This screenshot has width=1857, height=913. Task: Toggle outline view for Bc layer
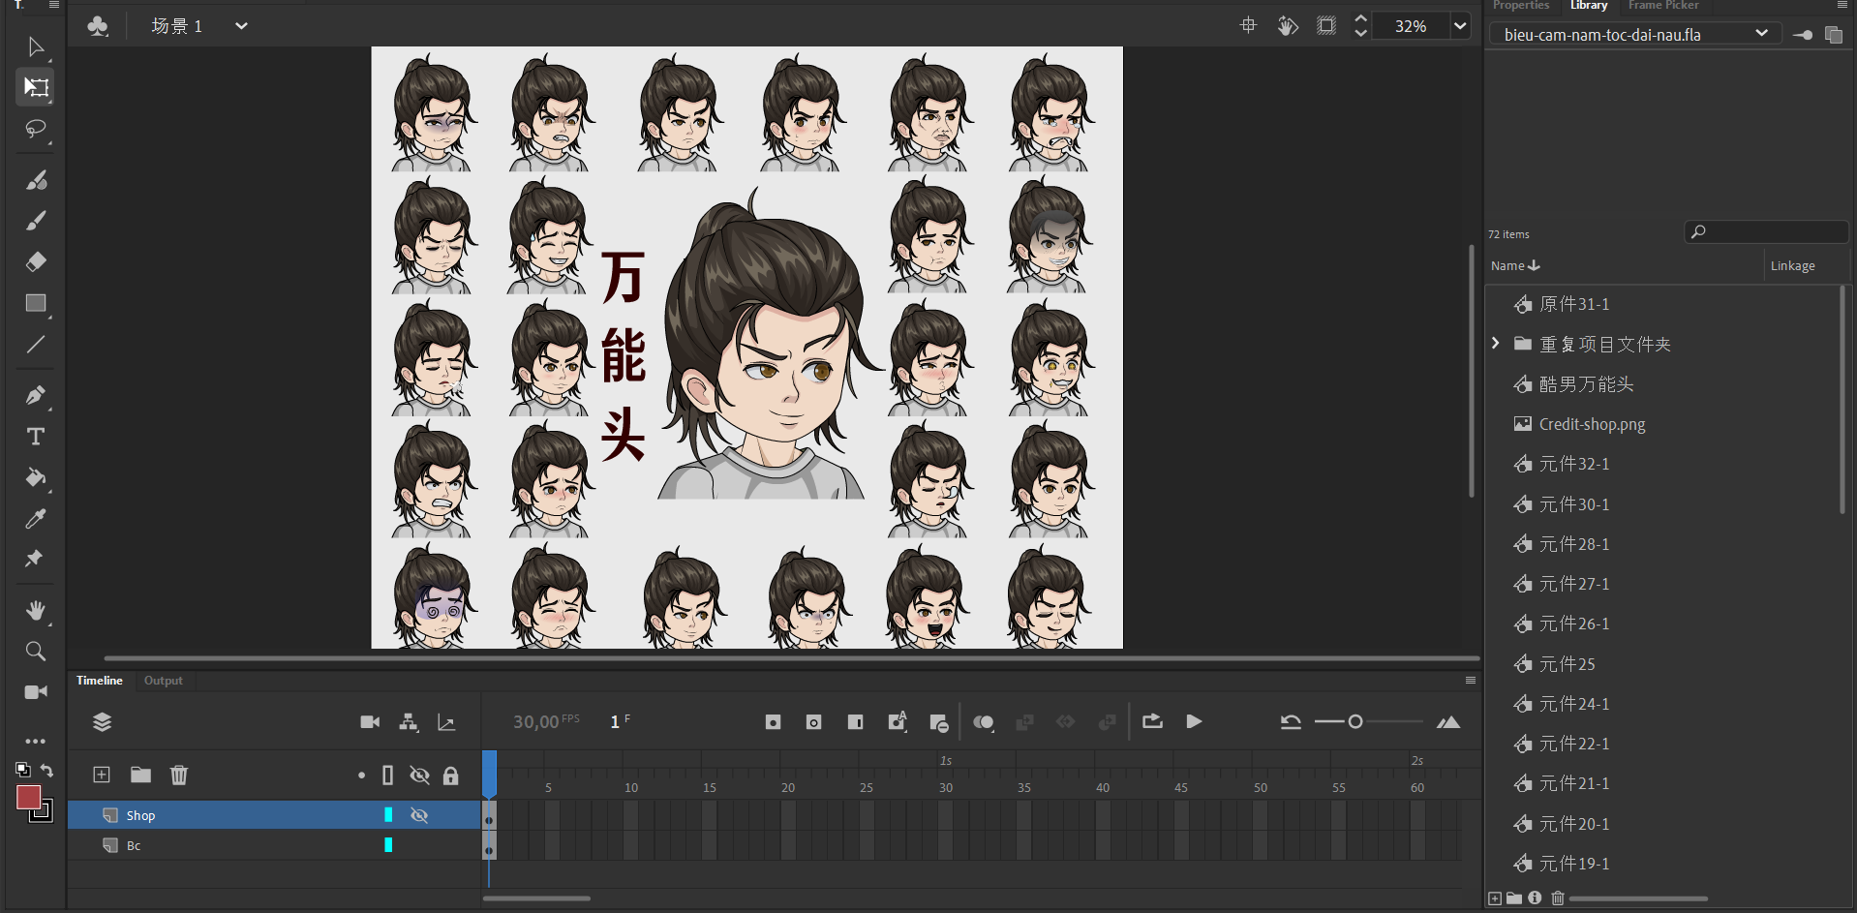388,845
